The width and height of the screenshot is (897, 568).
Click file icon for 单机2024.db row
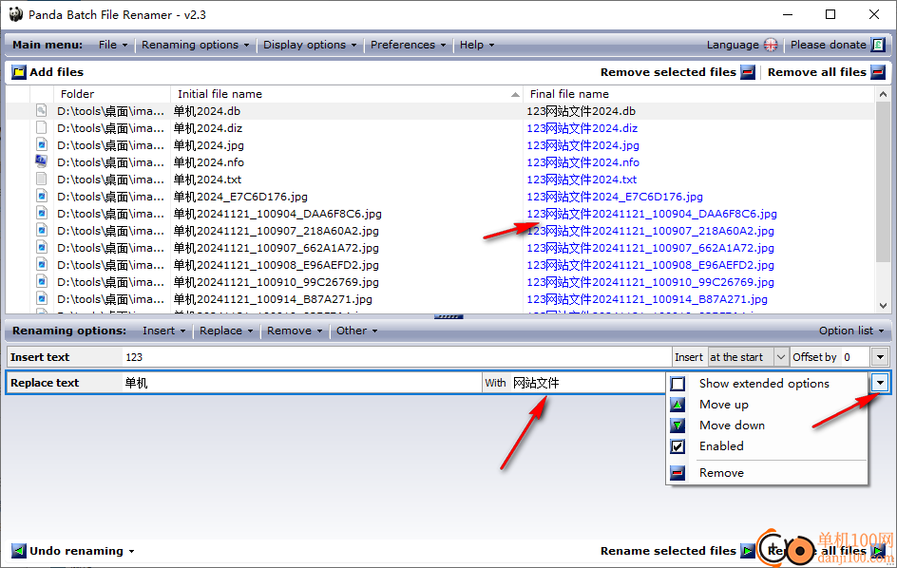tap(41, 110)
